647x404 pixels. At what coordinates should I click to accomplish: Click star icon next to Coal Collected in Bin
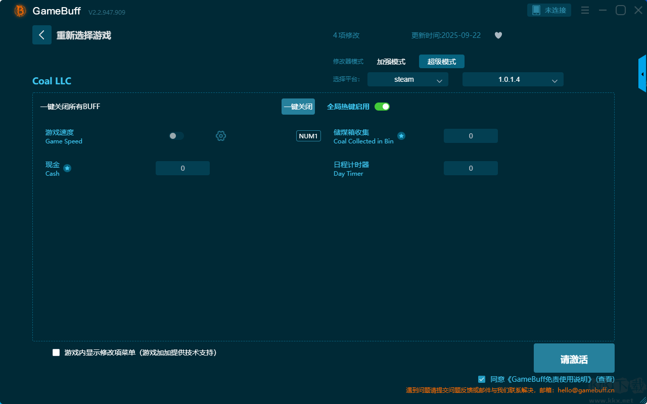pyautogui.click(x=401, y=136)
